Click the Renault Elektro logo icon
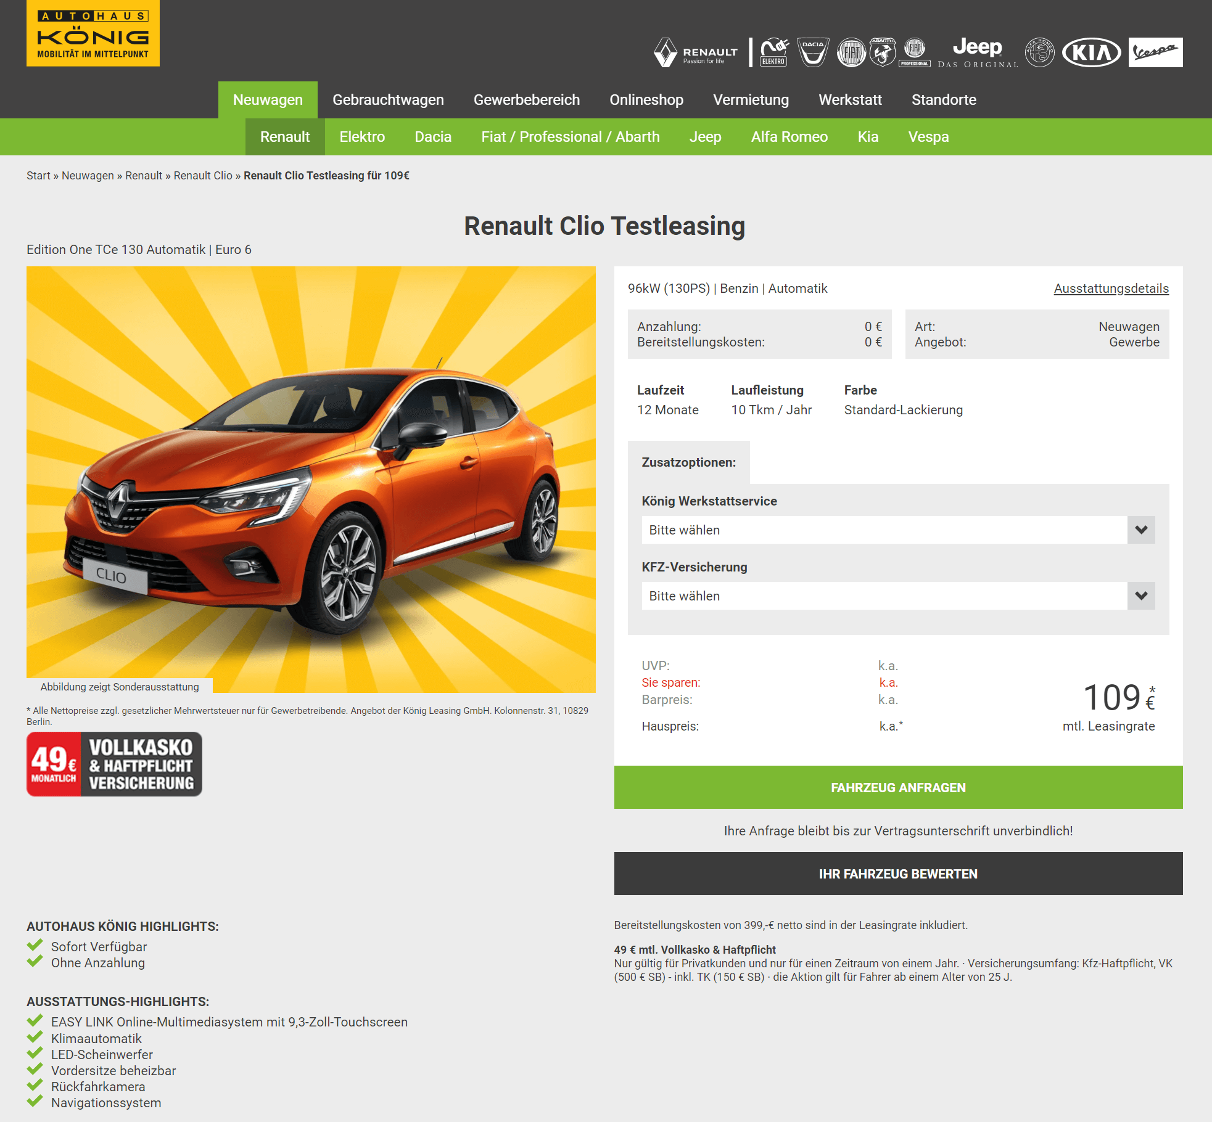 click(774, 52)
